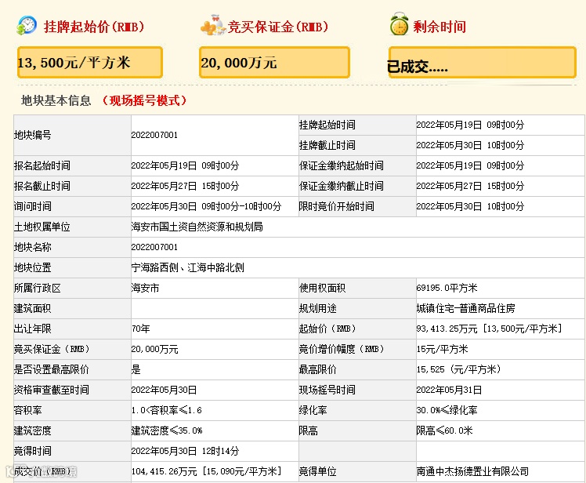The height and width of the screenshot is (483, 586).
Task: Click the red 现场摇号模式 label
Action: [x=144, y=100]
